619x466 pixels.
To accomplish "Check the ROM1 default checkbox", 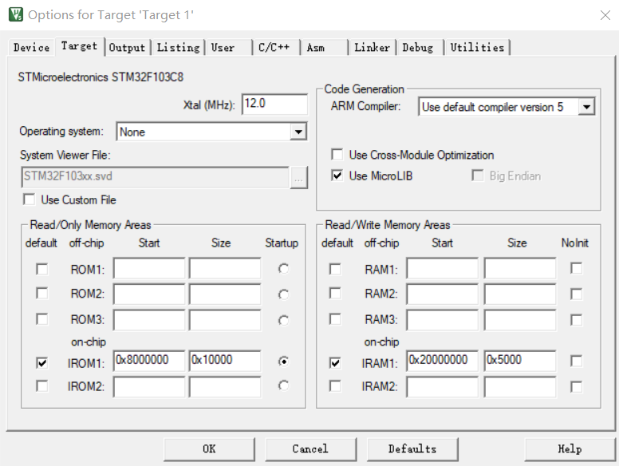I will click(x=41, y=269).
